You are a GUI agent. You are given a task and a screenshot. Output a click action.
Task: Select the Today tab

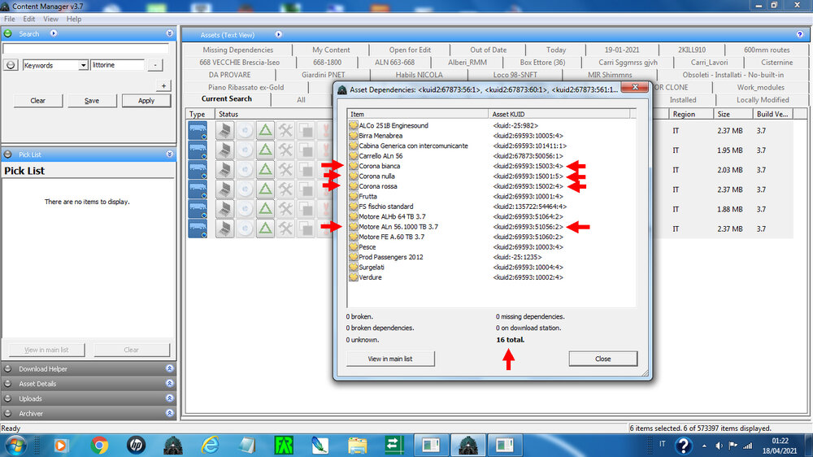tap(556, 50)
